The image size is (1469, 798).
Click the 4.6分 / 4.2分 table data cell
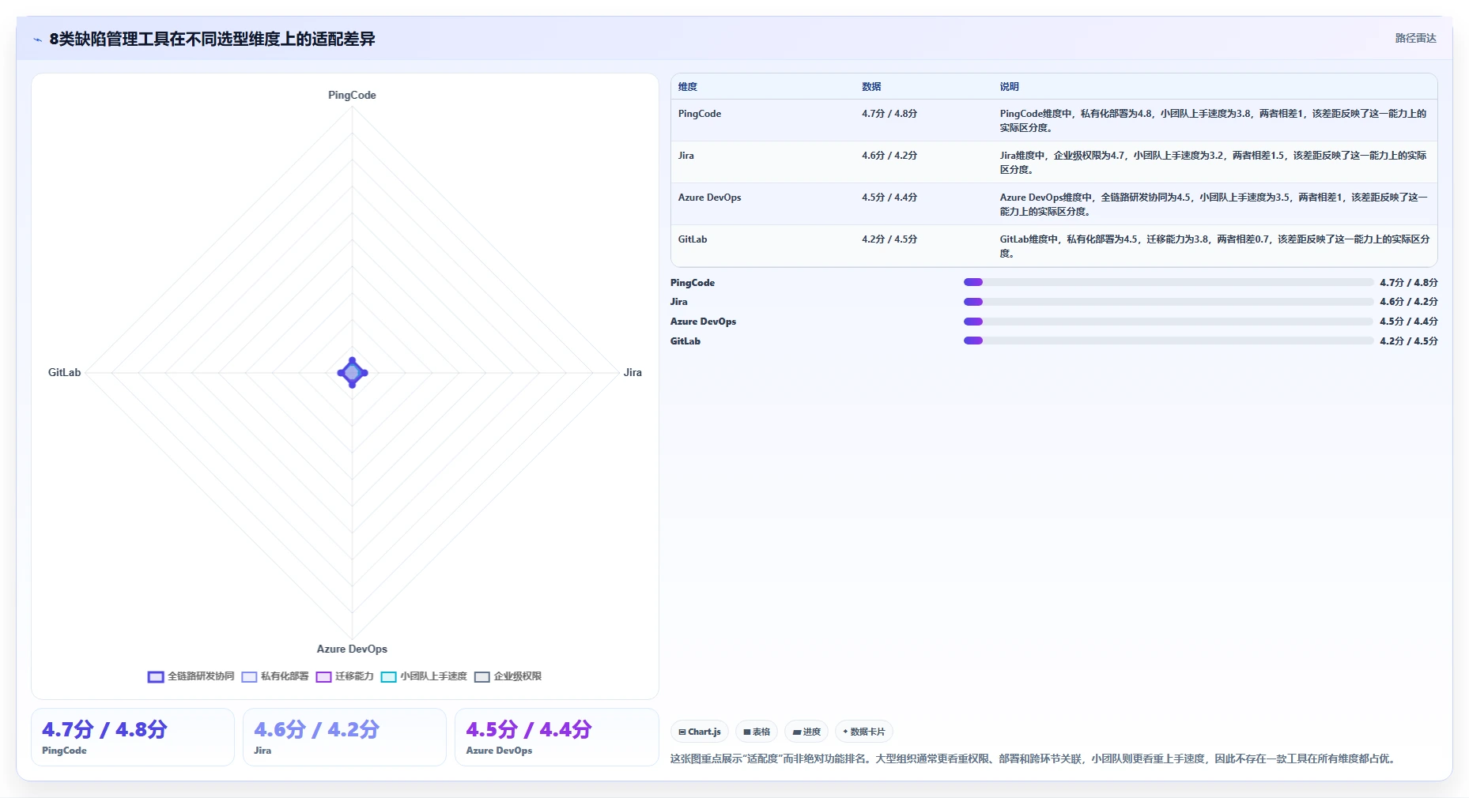pos(889,156)
